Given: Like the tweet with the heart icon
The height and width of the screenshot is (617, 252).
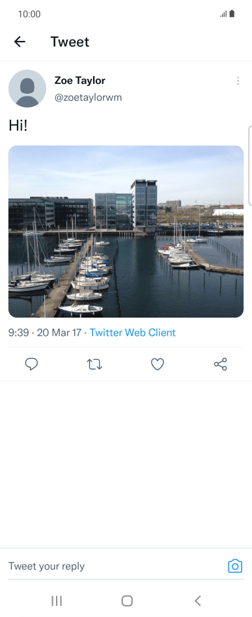Looking at the screenshot, I should (x=158, y=364).
